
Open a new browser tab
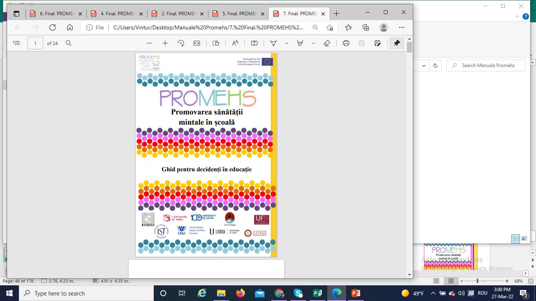pos(336,13)
